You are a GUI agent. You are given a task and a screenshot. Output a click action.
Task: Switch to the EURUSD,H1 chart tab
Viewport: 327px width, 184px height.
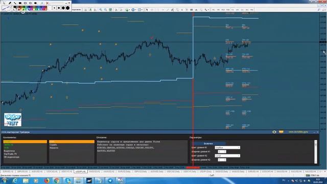[x=8, y=172]
